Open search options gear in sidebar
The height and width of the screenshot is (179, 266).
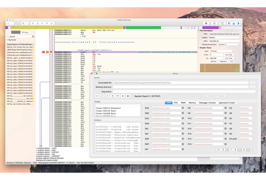33,37
